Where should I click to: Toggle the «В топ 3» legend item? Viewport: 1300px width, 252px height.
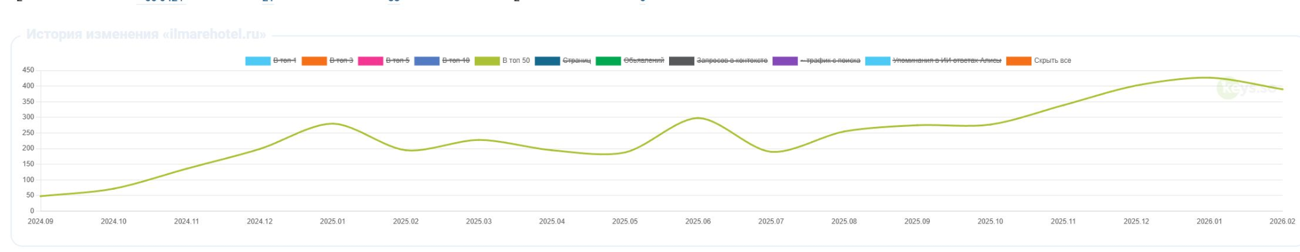[327, 61]
